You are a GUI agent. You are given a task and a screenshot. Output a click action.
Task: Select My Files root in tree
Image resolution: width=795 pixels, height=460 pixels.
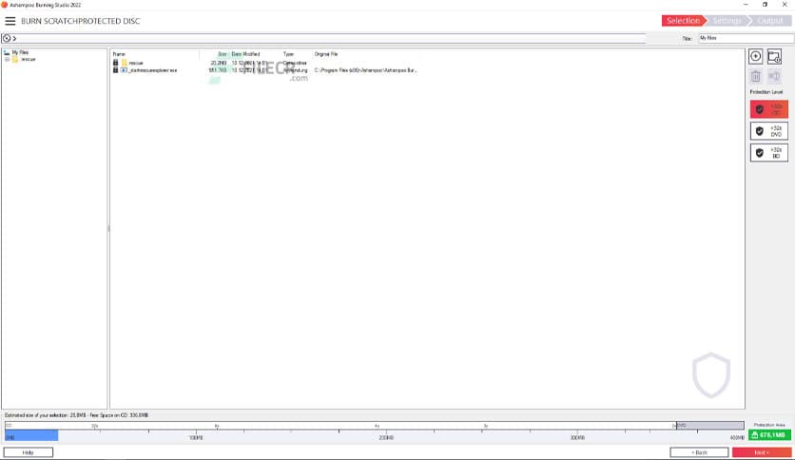point(20,52)
